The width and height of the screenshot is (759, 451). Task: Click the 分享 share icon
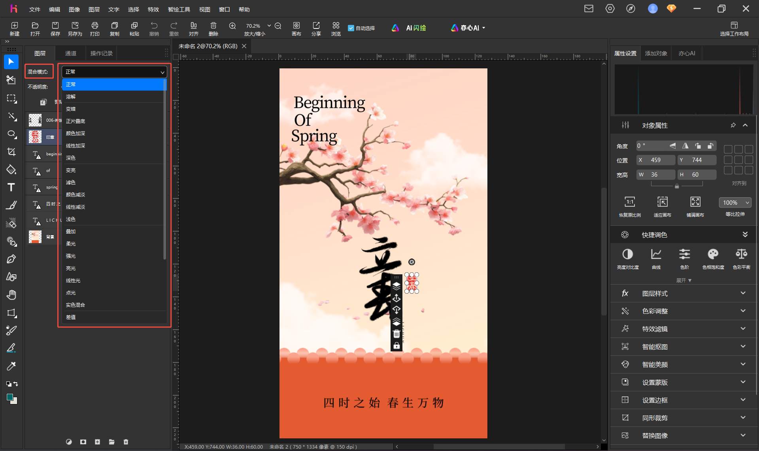[x=316, y=28]
